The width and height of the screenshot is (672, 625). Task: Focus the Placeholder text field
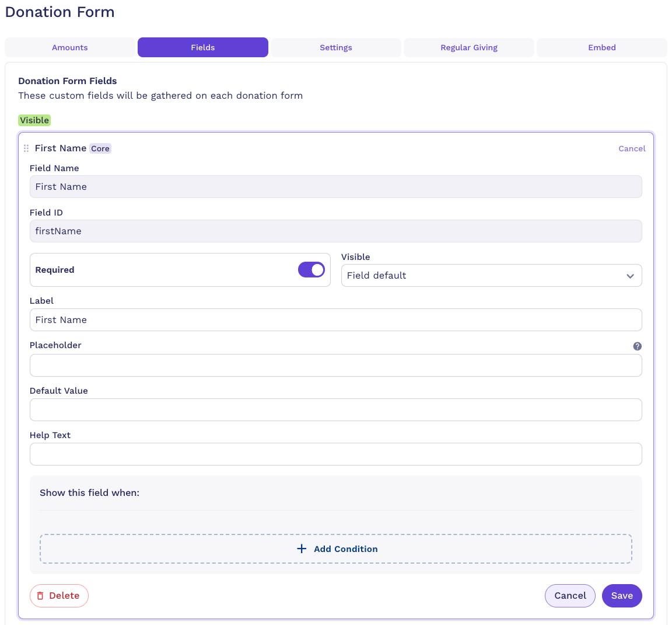[x=335, y=366]
